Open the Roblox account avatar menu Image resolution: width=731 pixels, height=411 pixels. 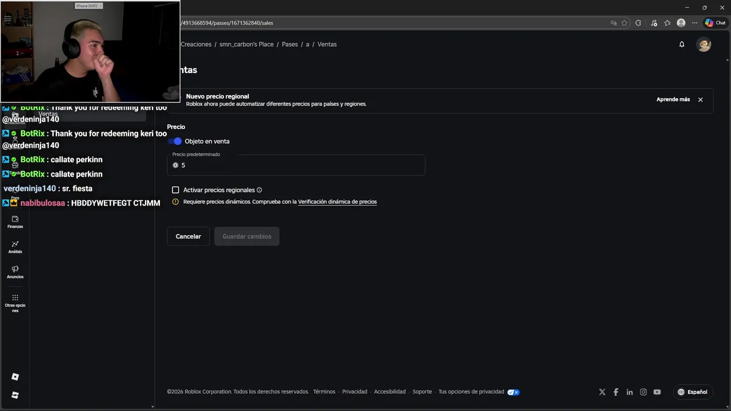[704, 45]
